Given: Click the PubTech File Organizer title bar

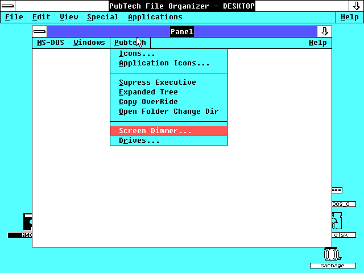Looking at the screenshot, I should coord(182,6).
